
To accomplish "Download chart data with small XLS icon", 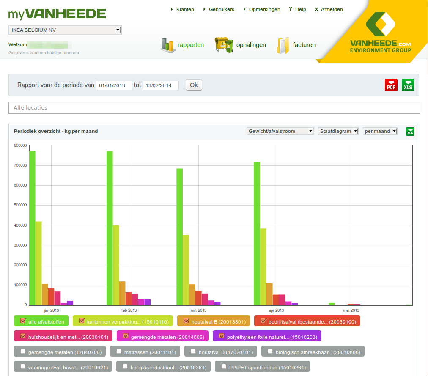I will pyautogui.click(x=410, y=132).
